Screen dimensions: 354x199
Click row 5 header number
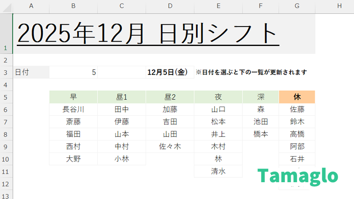coord(6,97)
